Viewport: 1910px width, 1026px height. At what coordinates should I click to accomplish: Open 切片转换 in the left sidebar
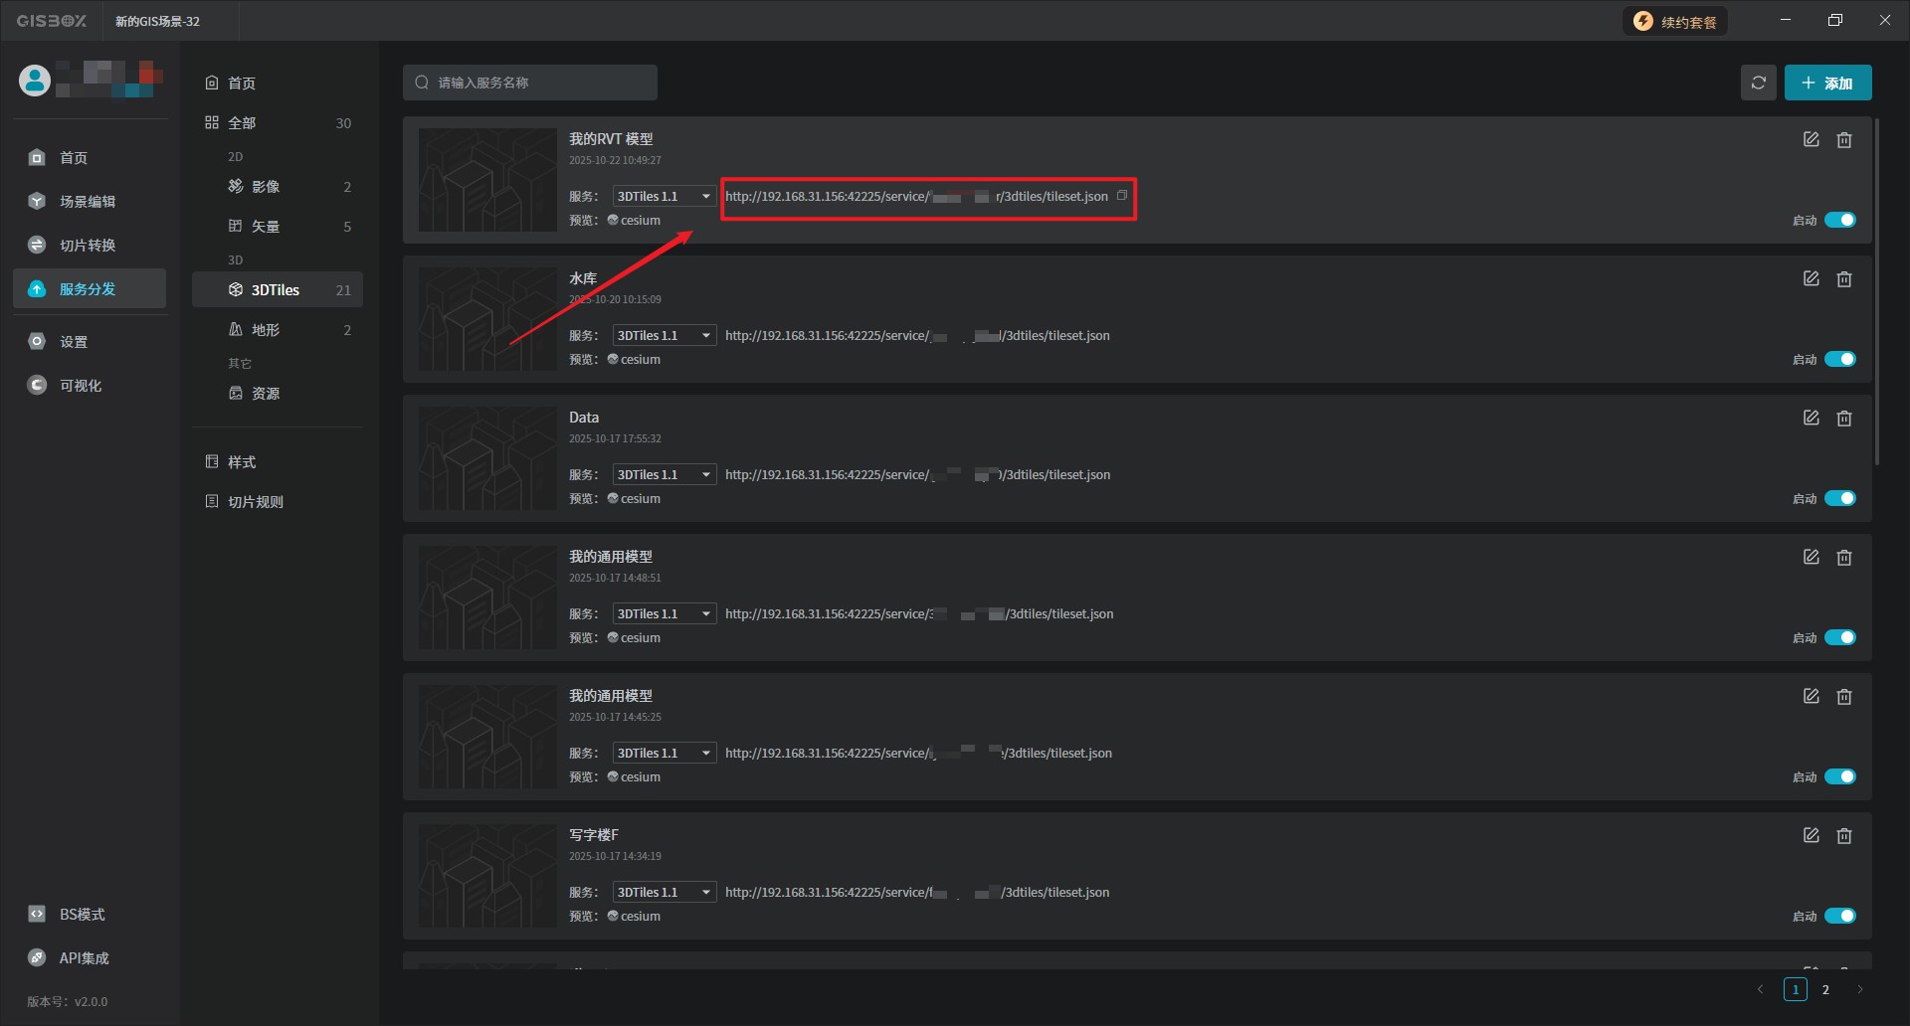point(88,246)
